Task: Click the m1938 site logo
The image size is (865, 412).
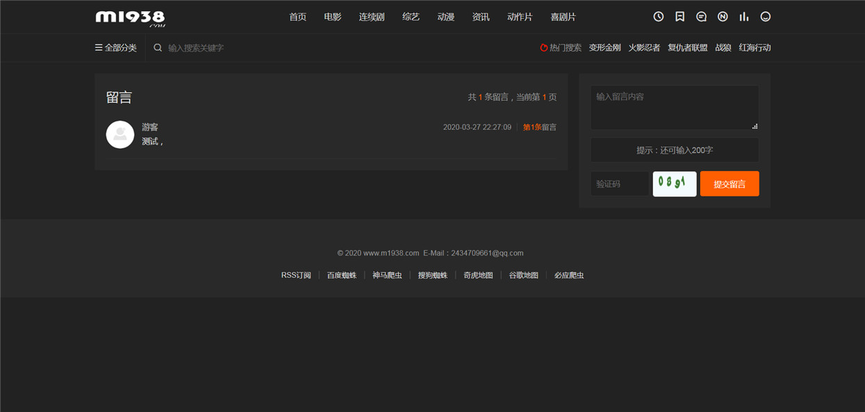Action: click(131, 17)
